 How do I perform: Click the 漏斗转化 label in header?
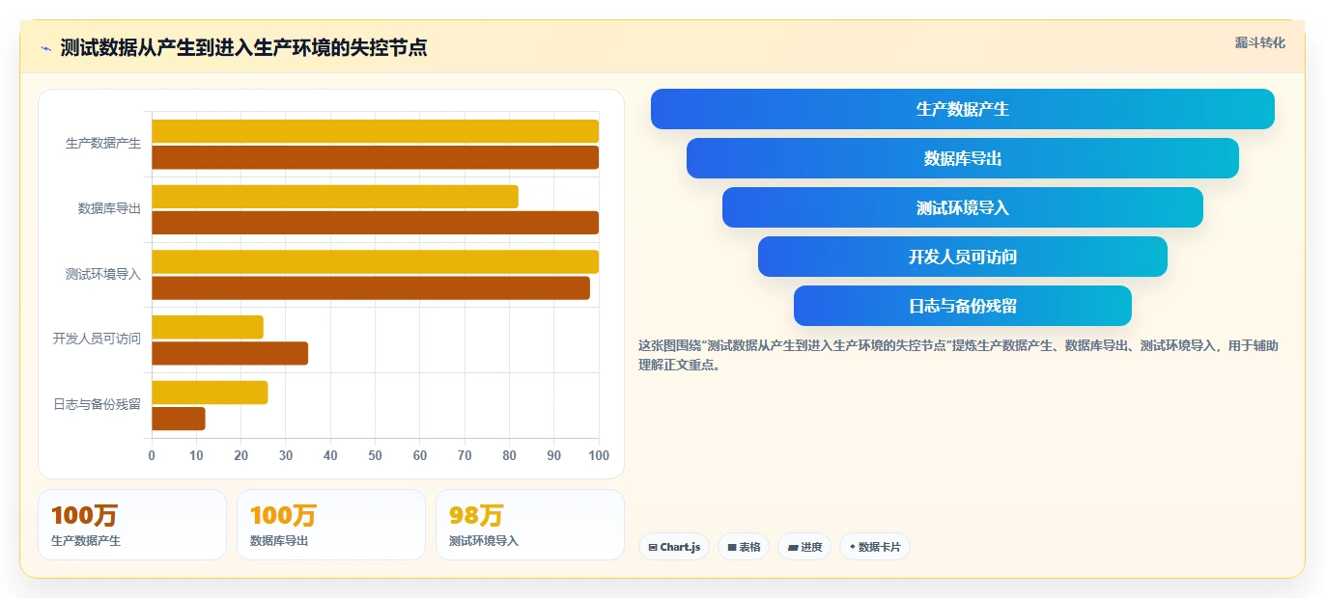point(1259,43)
